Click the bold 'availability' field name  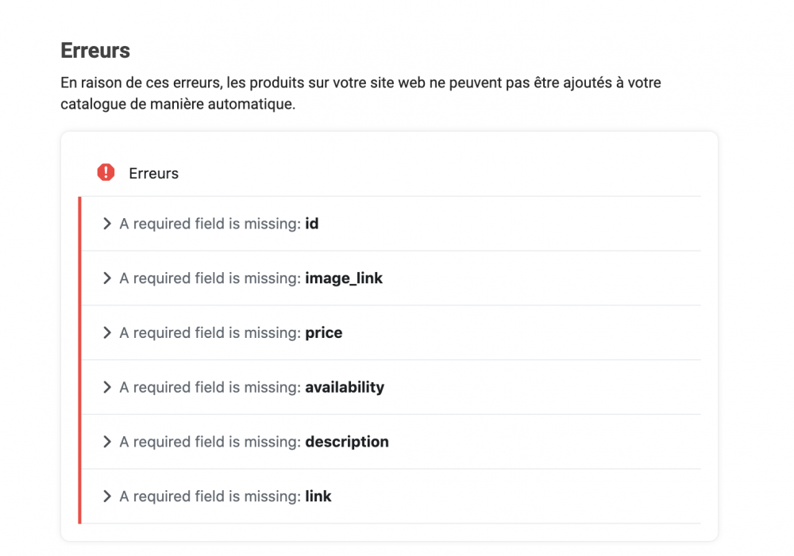pos(345,387)
